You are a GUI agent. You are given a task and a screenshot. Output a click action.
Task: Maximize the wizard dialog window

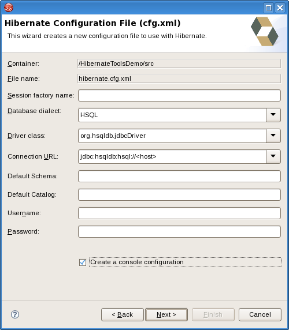coord(268,8)
